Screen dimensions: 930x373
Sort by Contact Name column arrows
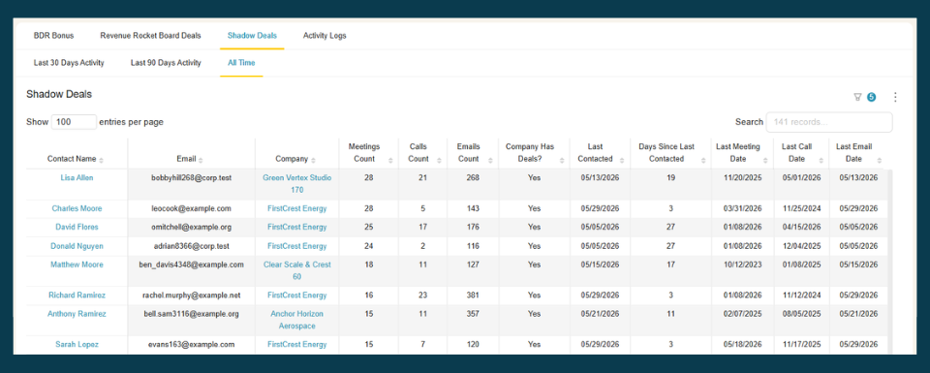(x=102, y=160)
